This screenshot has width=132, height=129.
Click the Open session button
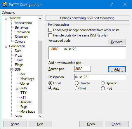[x=91, y=124]
